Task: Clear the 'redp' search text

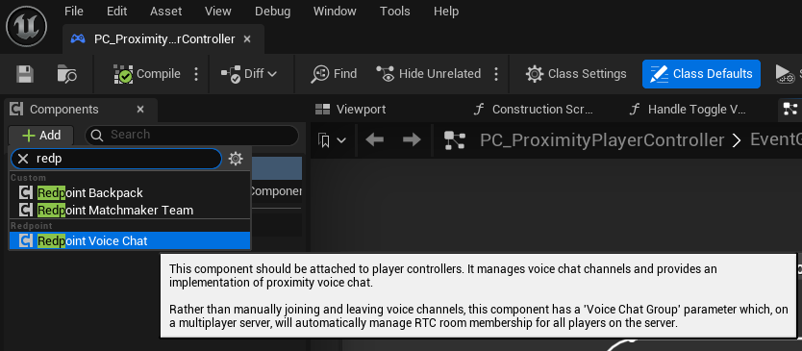Action: 23,159
